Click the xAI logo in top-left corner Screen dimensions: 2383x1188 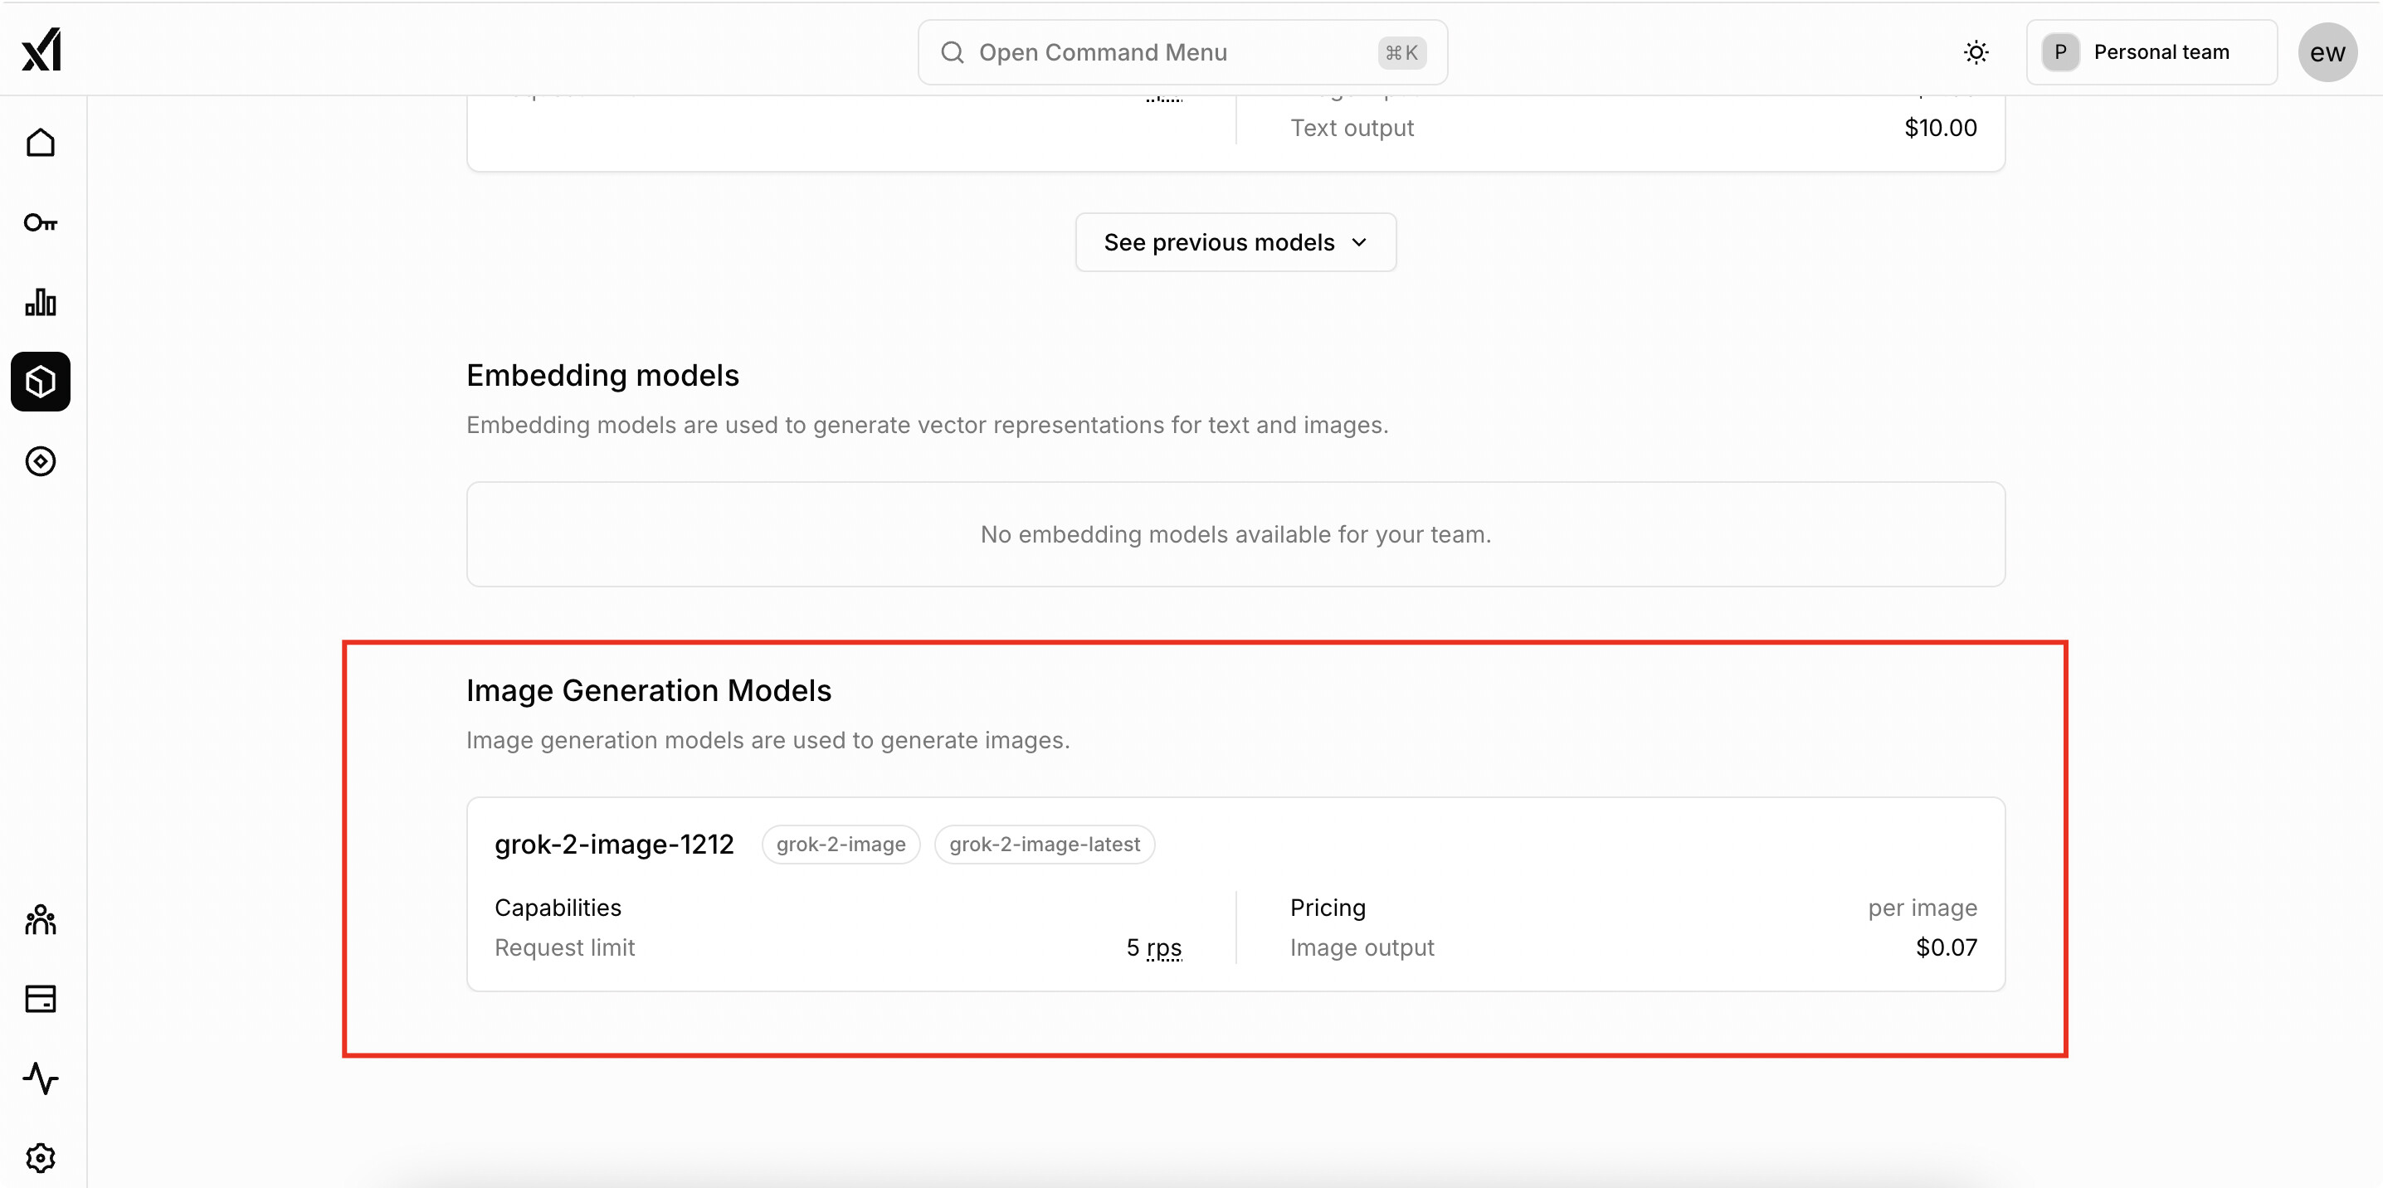click(41, 50)
